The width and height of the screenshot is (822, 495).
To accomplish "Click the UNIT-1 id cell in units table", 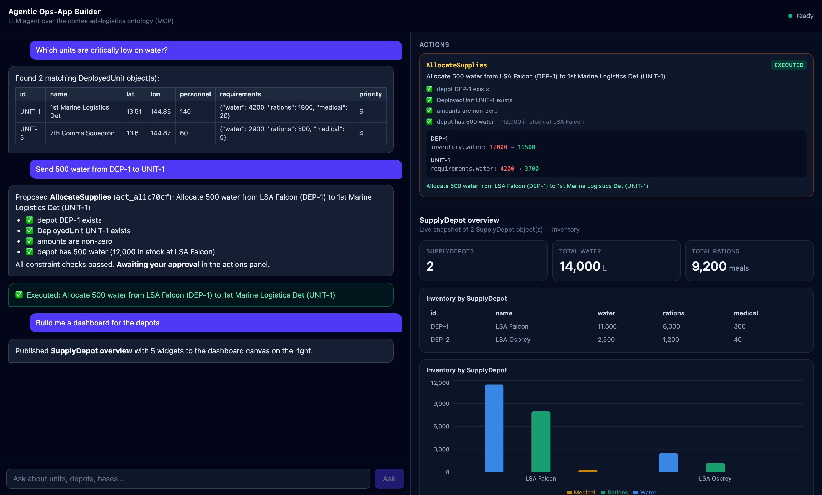I will tap(30, 111).
